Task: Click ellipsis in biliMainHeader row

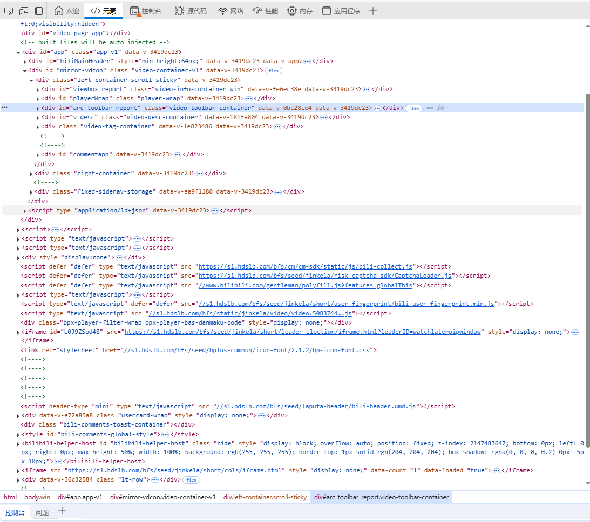Action: tap(308, 61)
